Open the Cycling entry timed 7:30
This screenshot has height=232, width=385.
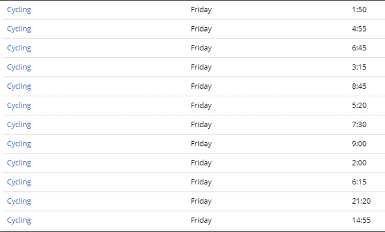click(x=19, y=125)
